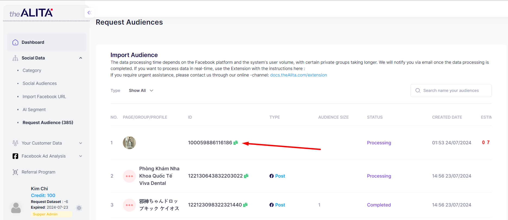Expand Facebook Ad Analysis menu

(81, 156)
